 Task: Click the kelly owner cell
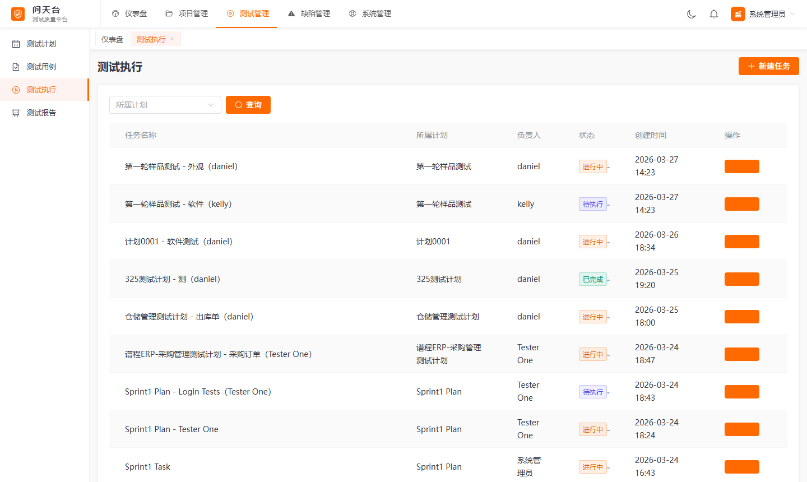pos(526,204)
